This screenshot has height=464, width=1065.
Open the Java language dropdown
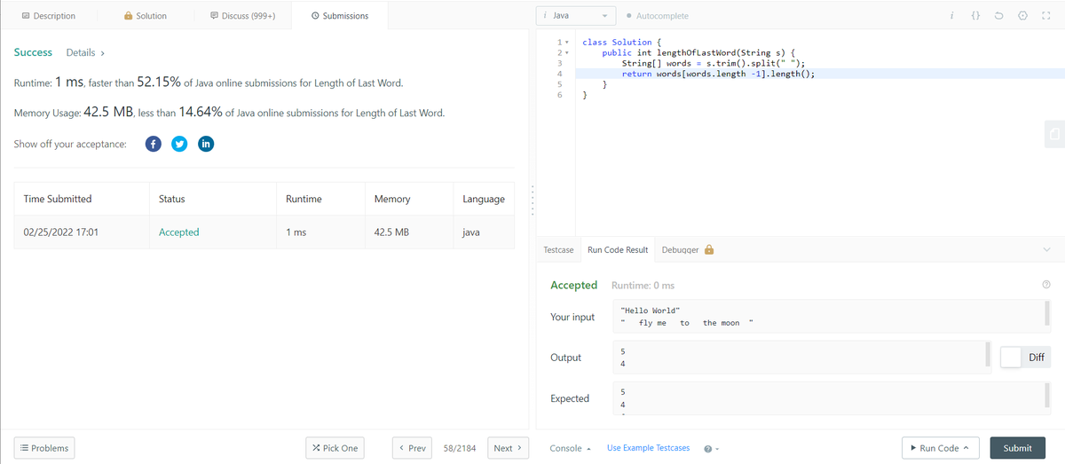576,16
